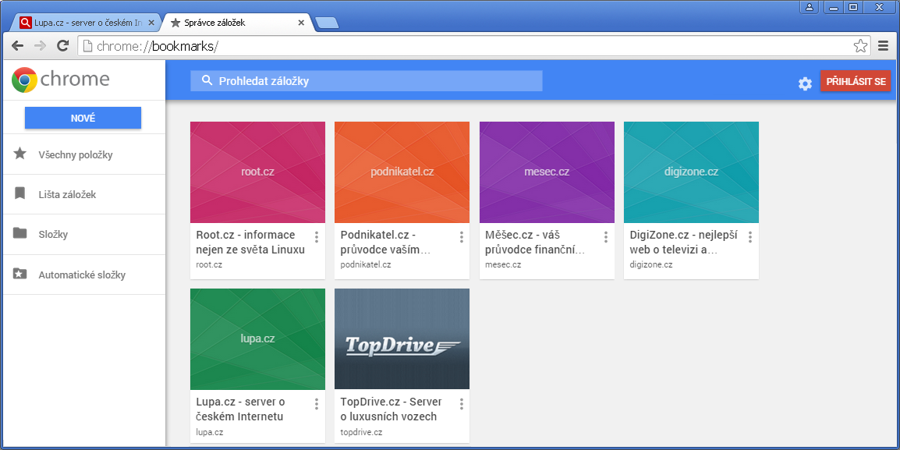Open more options for Root.cz bookmark

click(x=317, y=237)
